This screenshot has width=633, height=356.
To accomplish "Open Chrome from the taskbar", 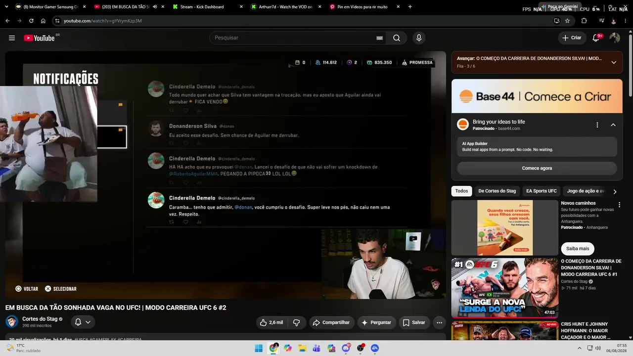I will [273, 348].
